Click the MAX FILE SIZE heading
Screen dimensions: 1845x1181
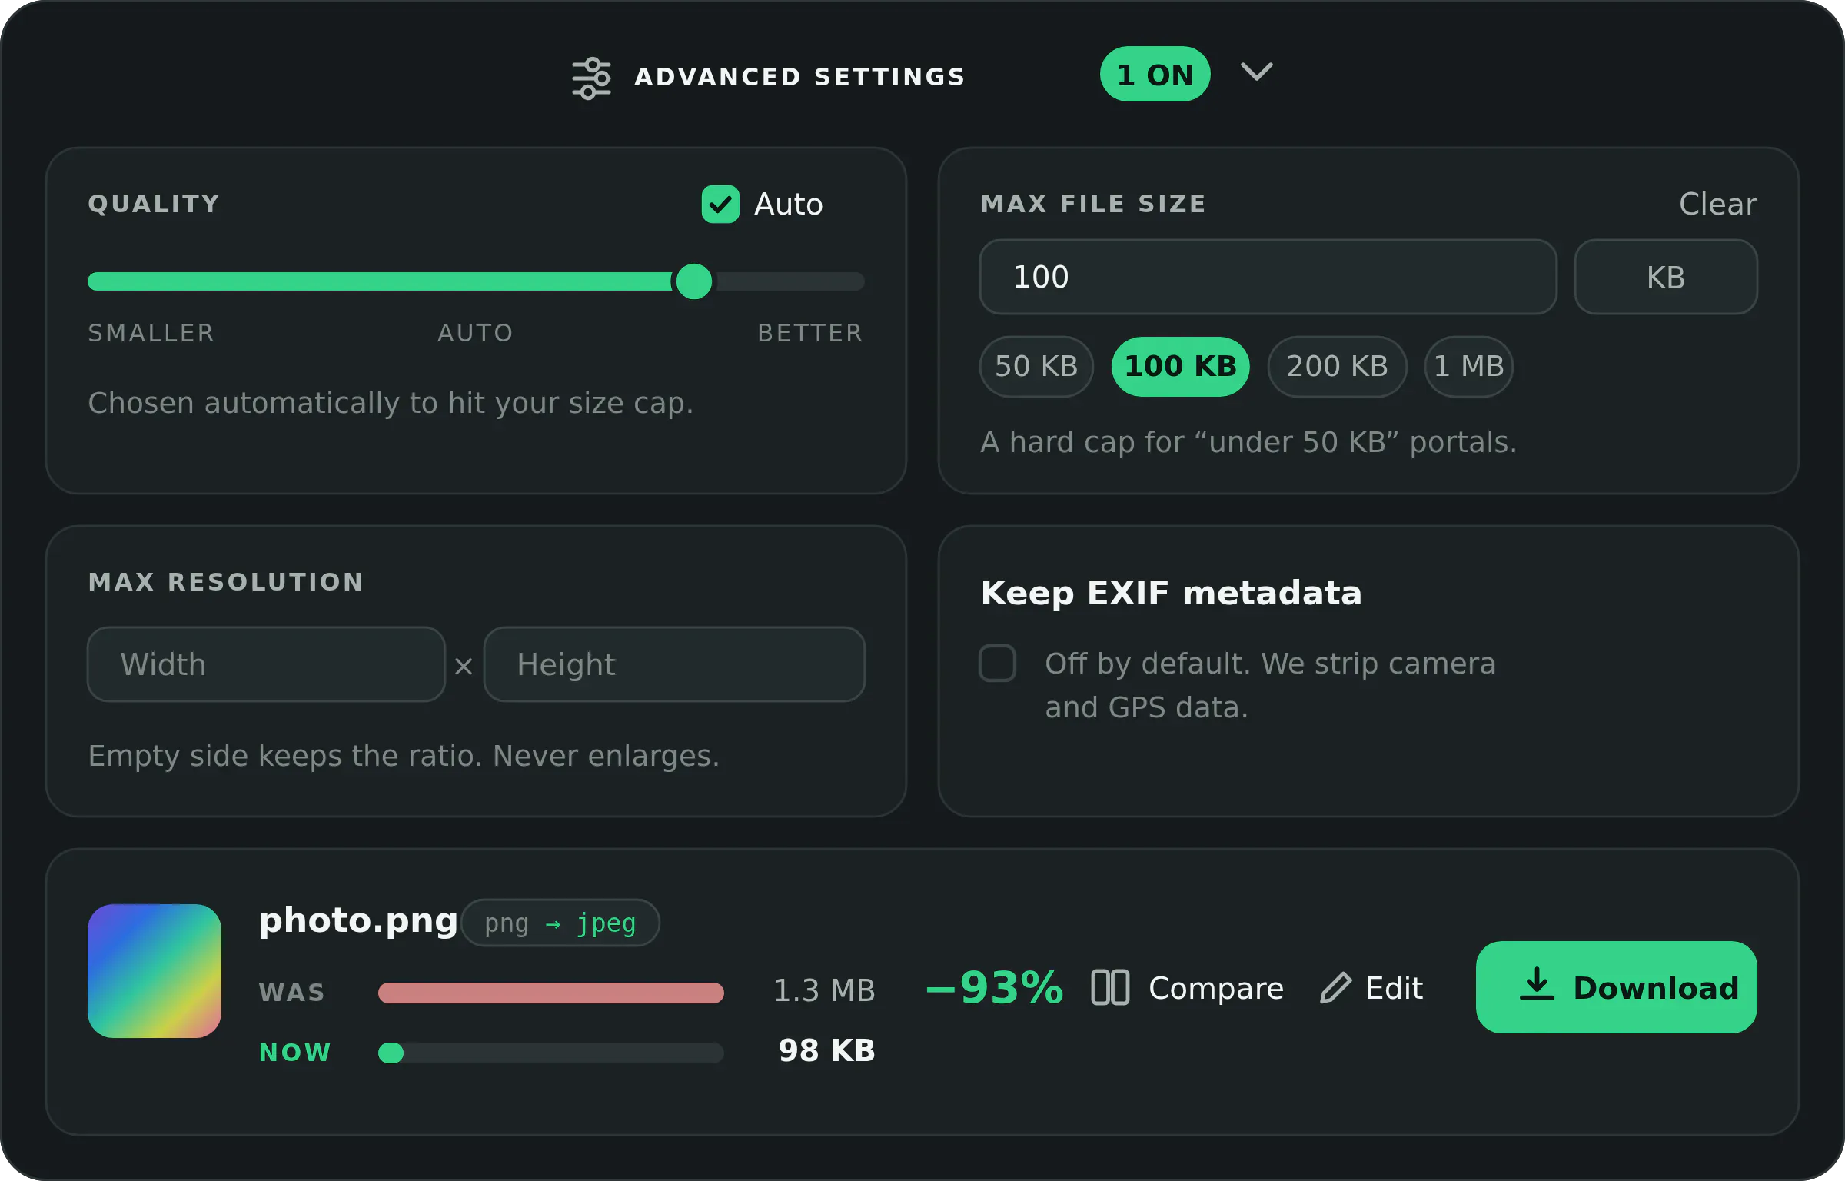(x=1094, y=204)
